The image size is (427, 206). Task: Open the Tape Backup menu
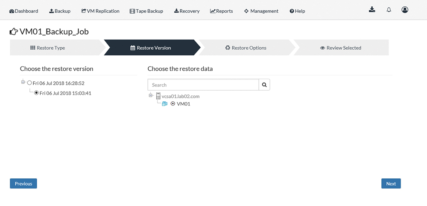pos(146,11)
